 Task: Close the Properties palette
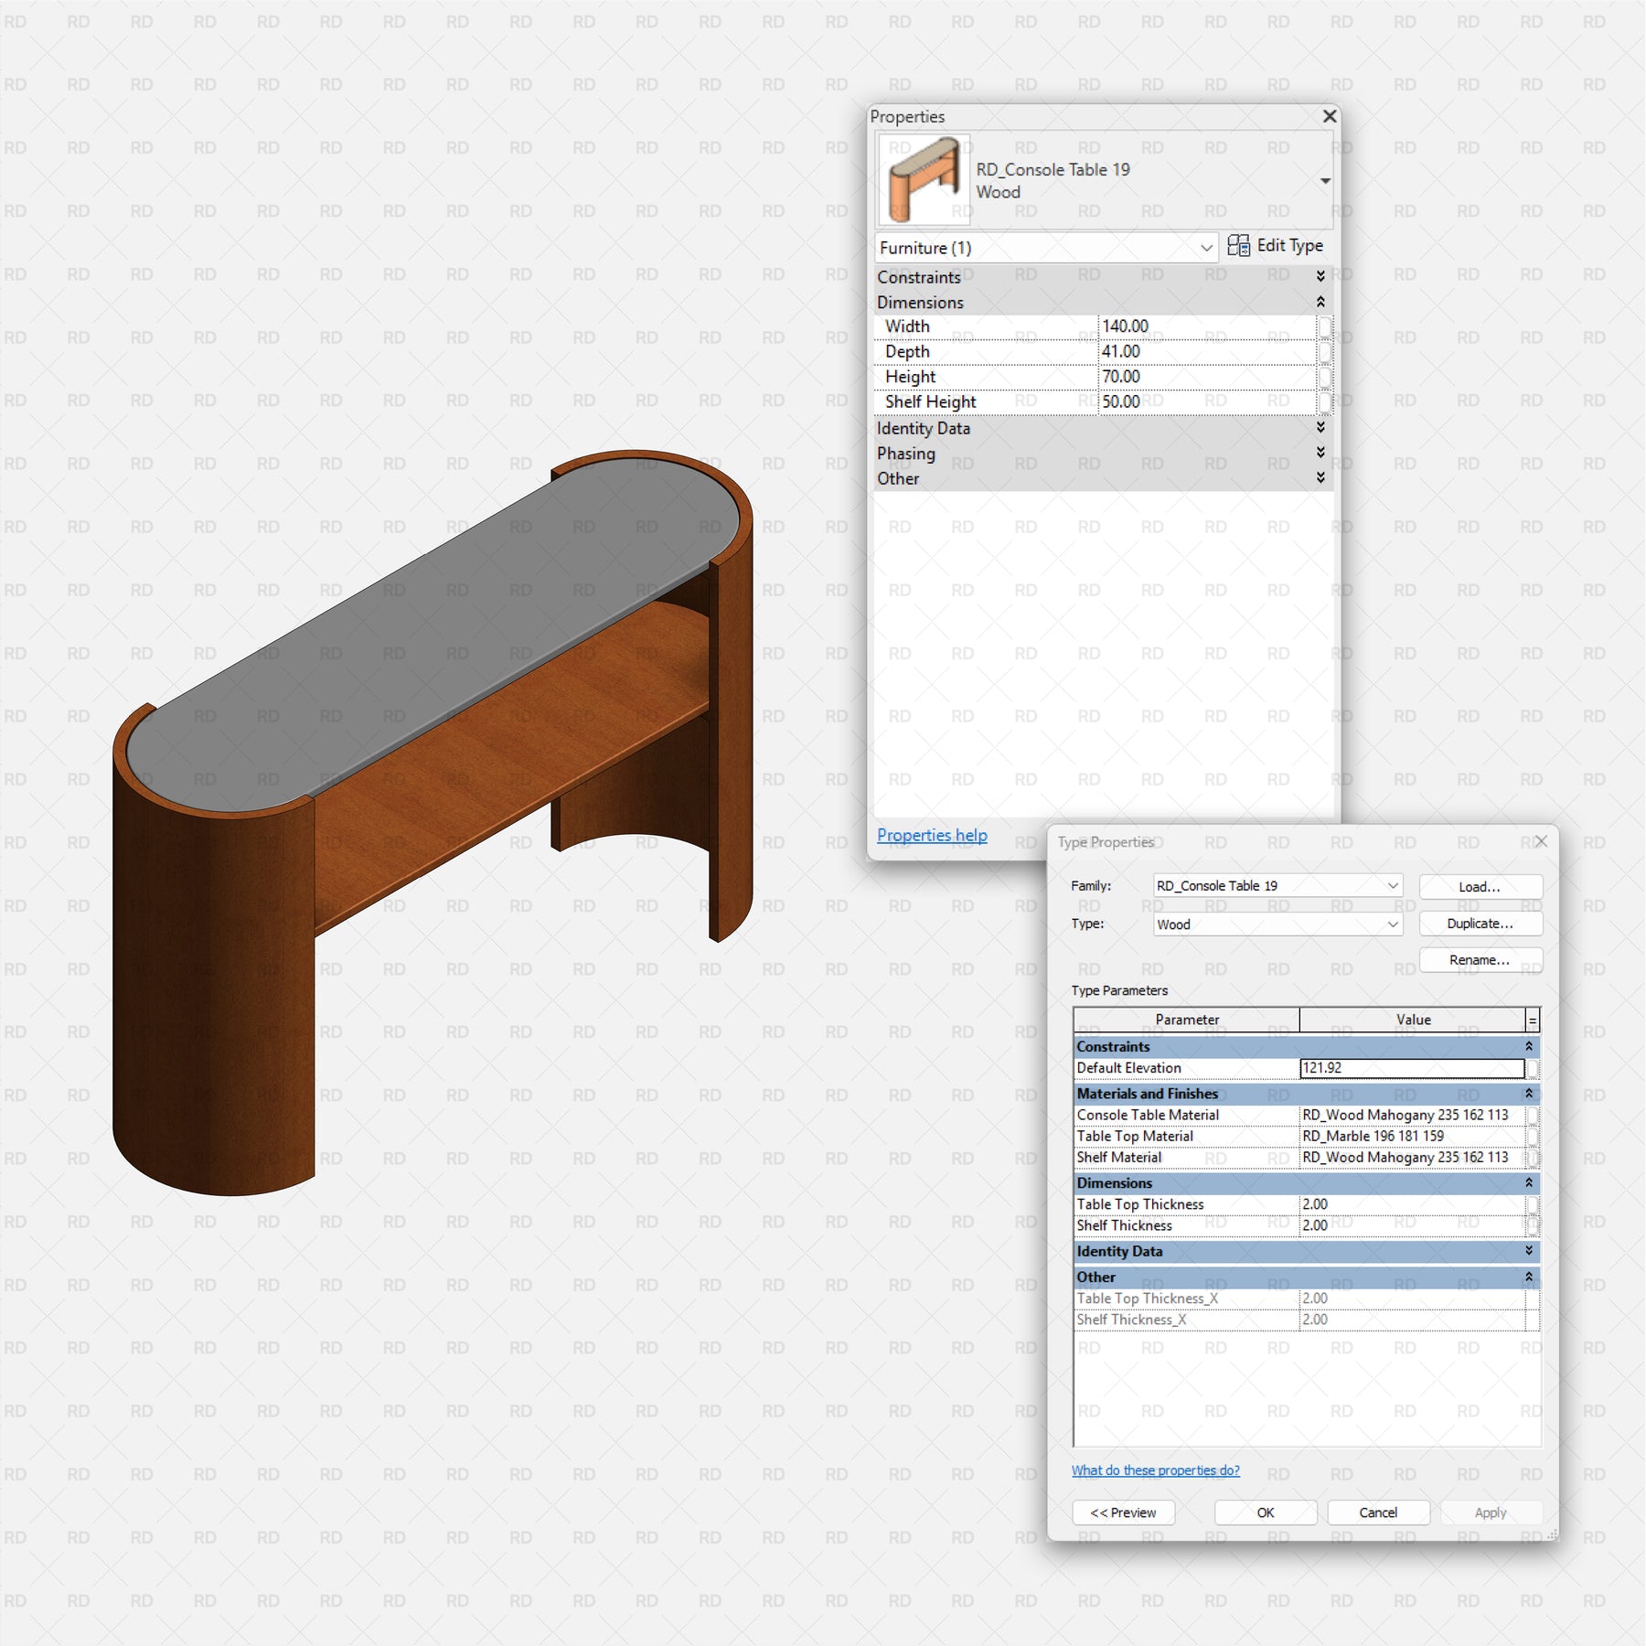[1329, 116]
